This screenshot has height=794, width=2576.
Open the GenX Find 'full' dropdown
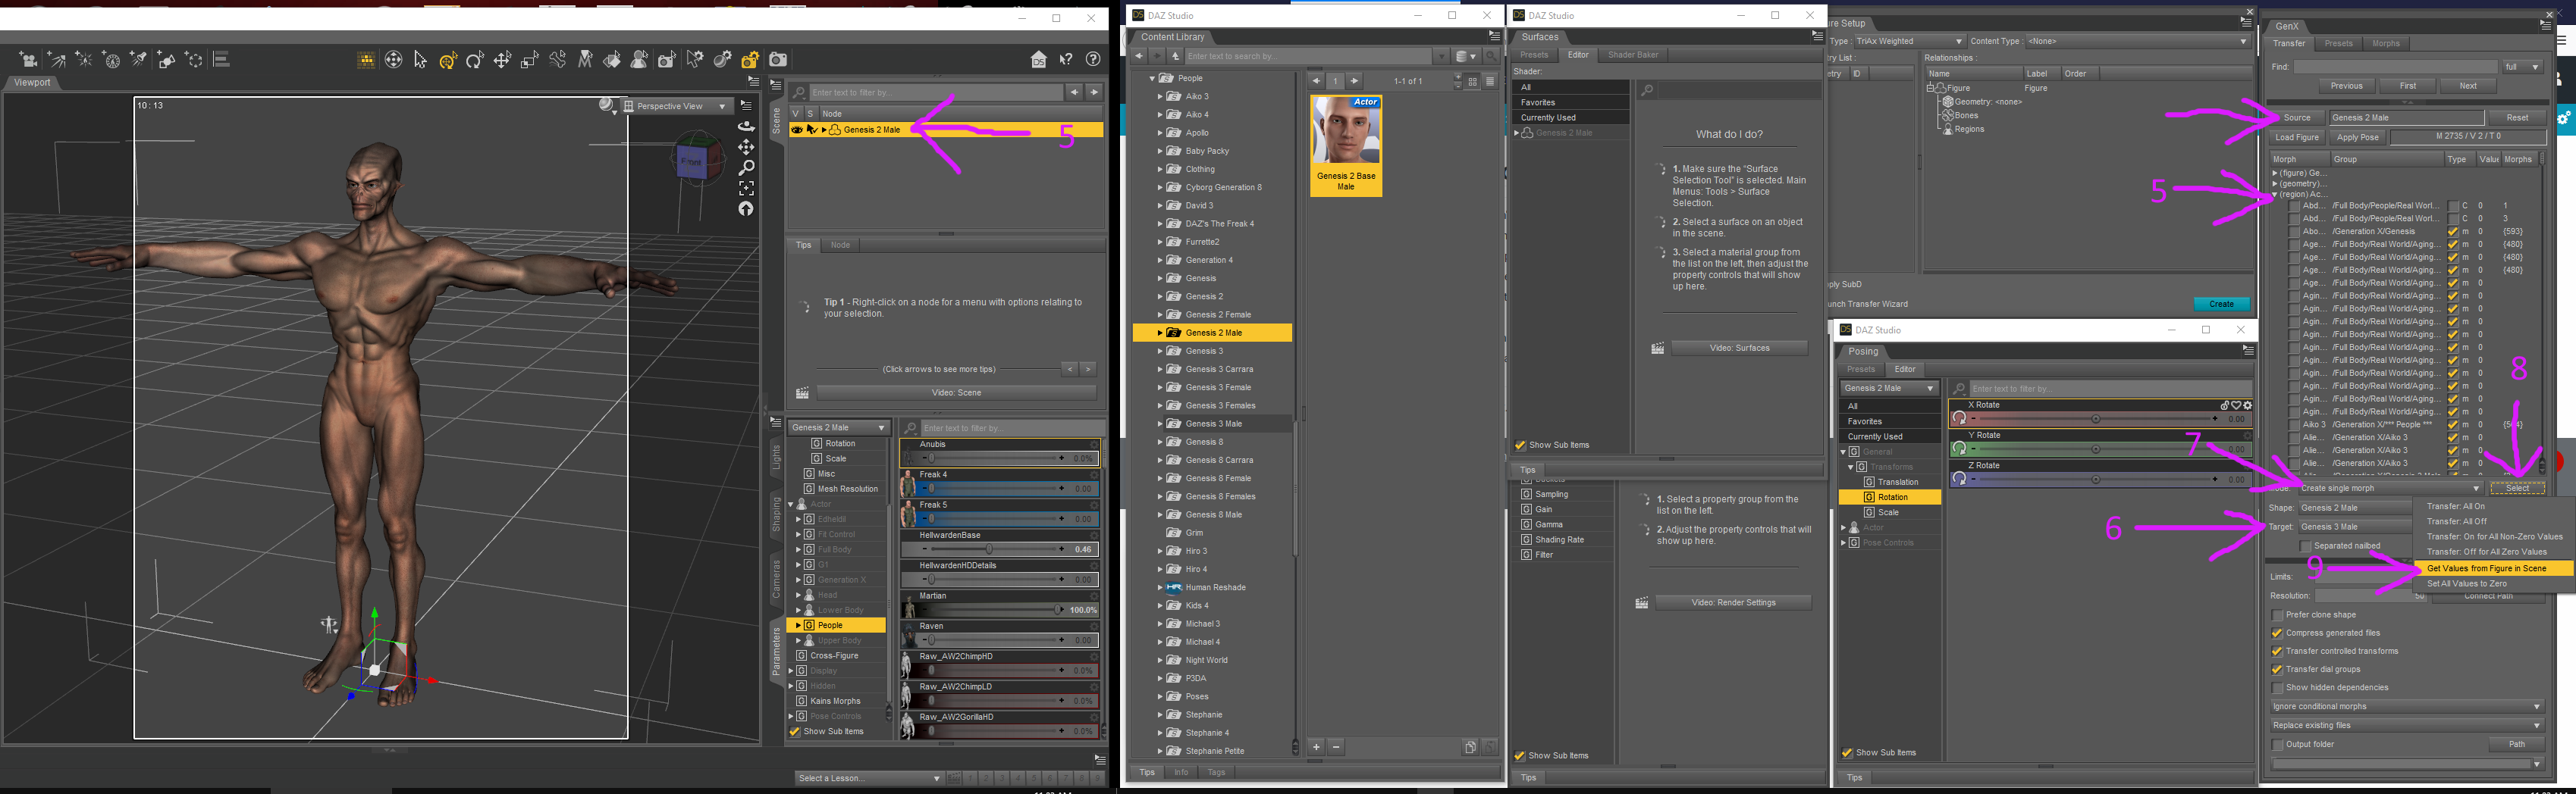tap(2522, 67)
